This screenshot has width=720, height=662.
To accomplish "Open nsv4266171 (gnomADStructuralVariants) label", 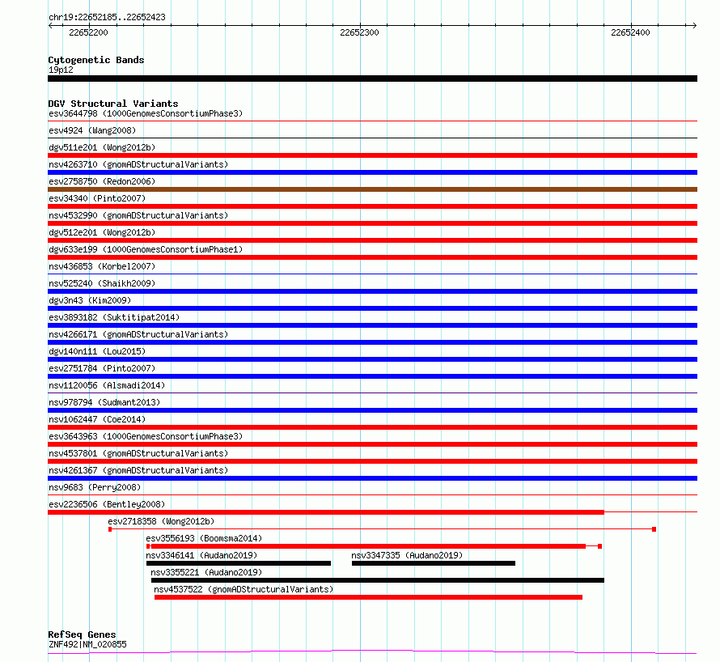I will (x=138, y=334).
